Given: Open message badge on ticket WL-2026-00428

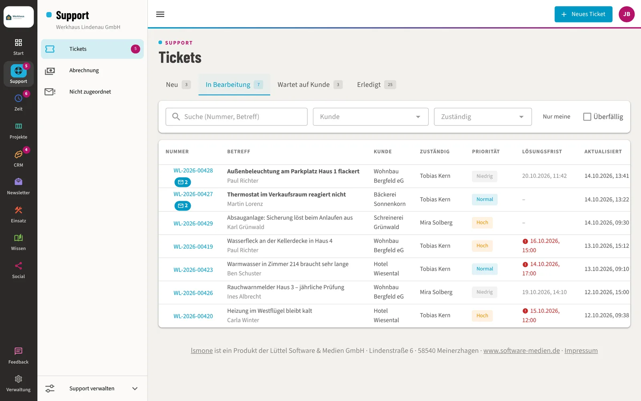Looking at the screenshot, I should (x=183, y=182).
